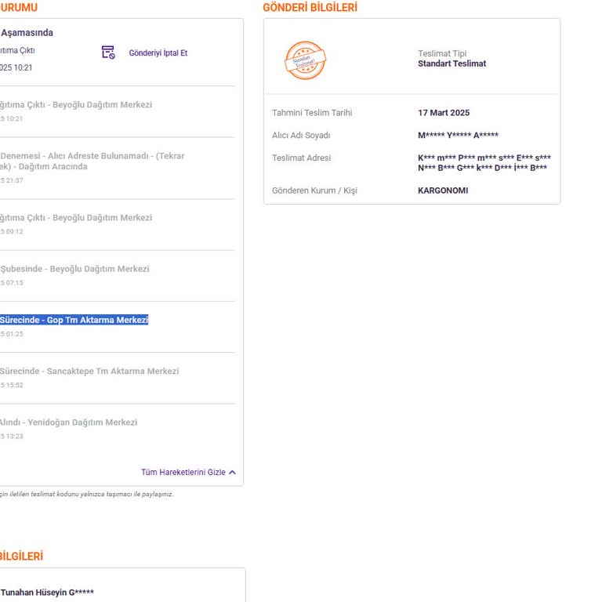
Task: Click the Standart Teslimat value text
Action: [451, 63]
